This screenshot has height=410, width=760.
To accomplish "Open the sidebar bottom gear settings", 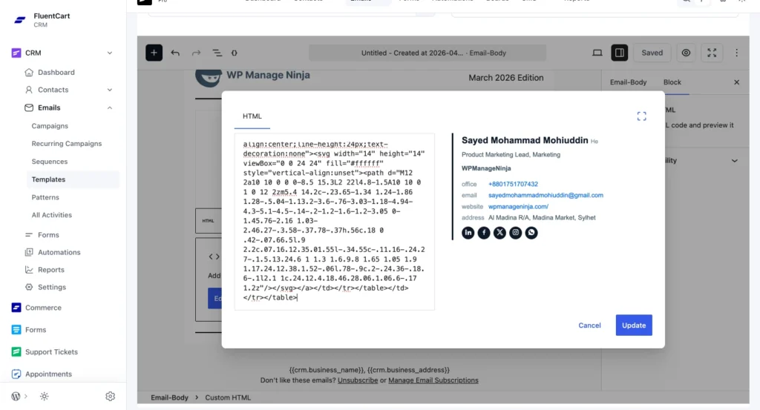I will coord(110,396).
